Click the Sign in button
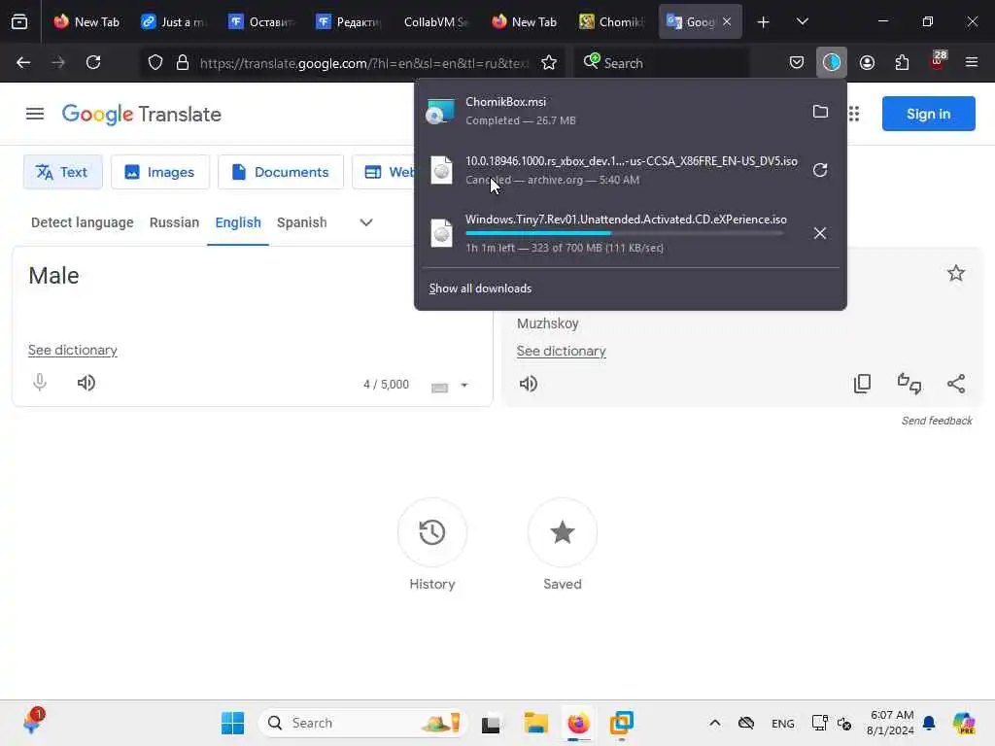Viewport: 995px width, 746px height. point(928,114)
